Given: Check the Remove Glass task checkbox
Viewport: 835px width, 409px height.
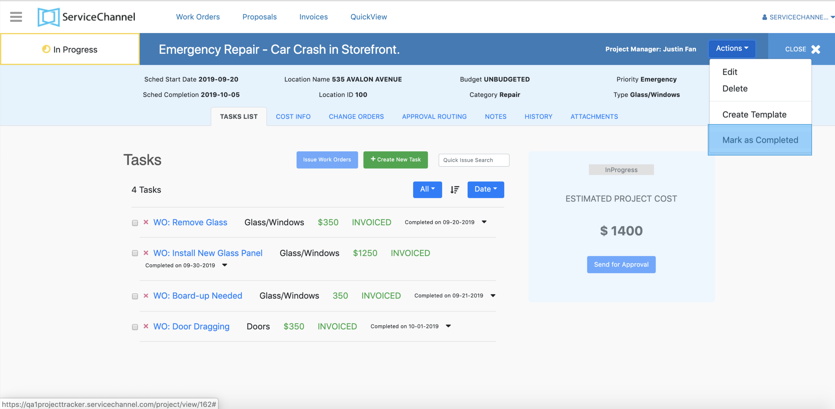Looking at the screenshot, I should [x=135, y=223].
